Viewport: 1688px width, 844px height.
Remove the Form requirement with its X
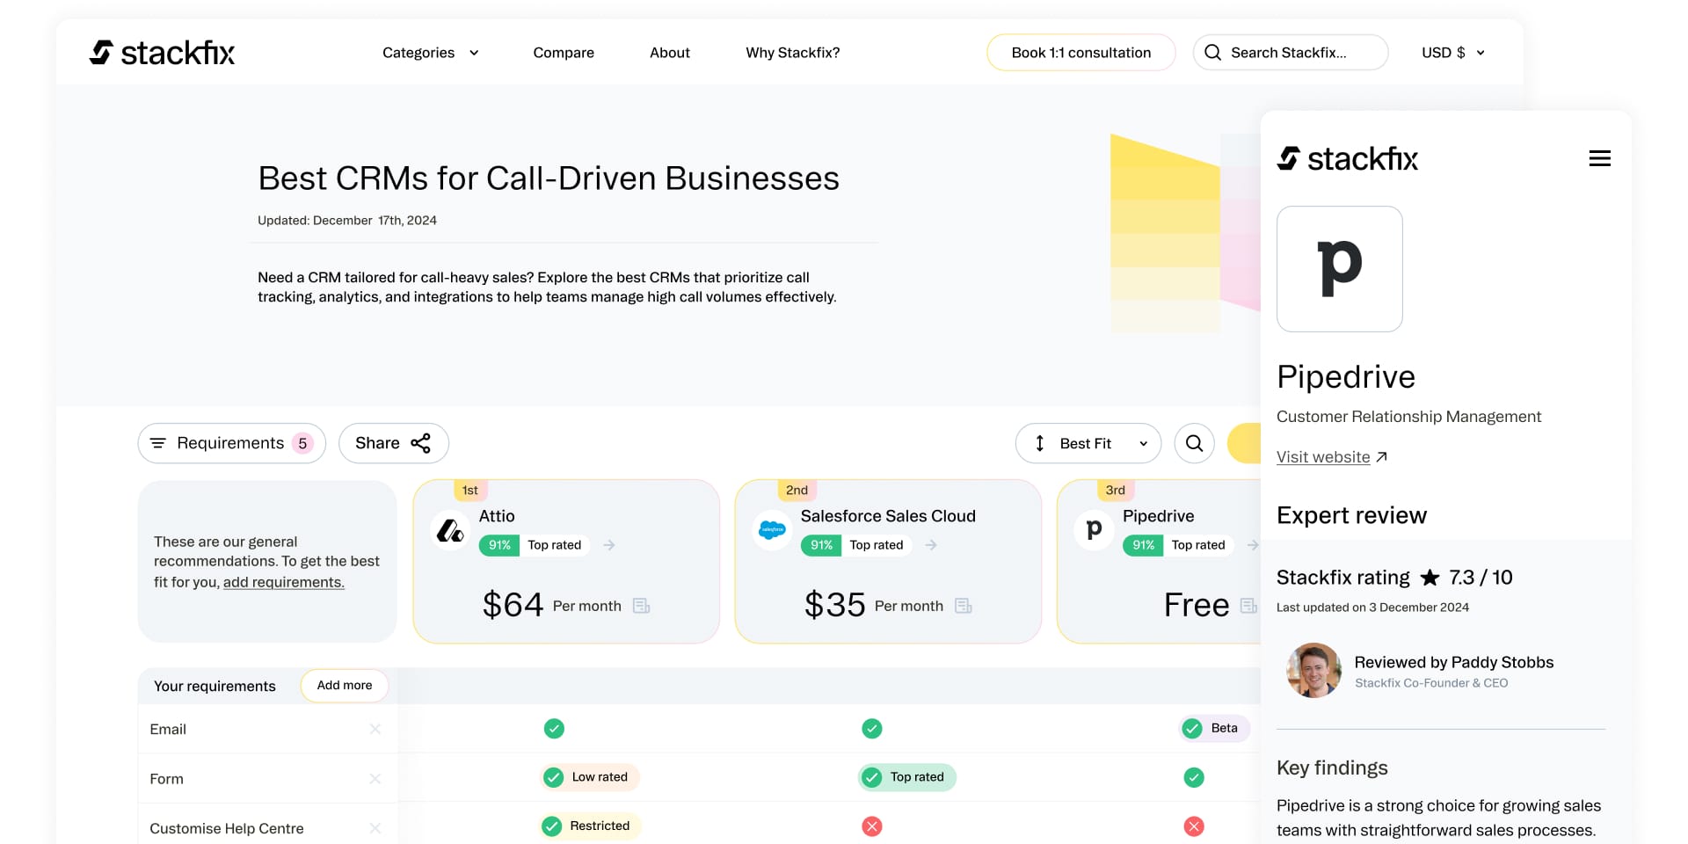coord(375,779)
